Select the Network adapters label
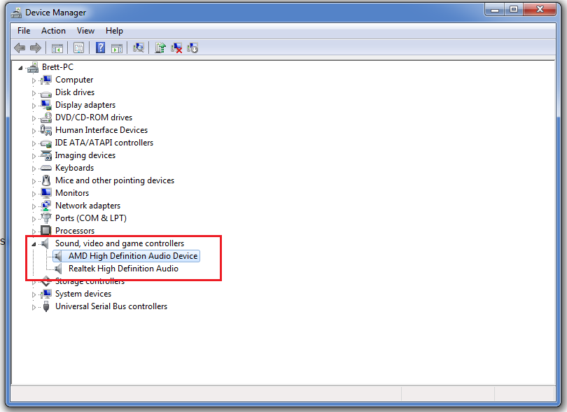The image size is (567, 412). tap(88, 206)
